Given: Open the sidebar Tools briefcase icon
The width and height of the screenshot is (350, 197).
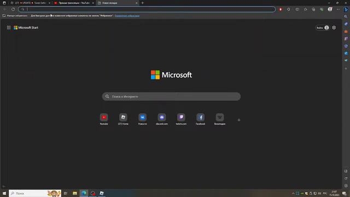Looking at the screenshot, I should tap(346, 31).
